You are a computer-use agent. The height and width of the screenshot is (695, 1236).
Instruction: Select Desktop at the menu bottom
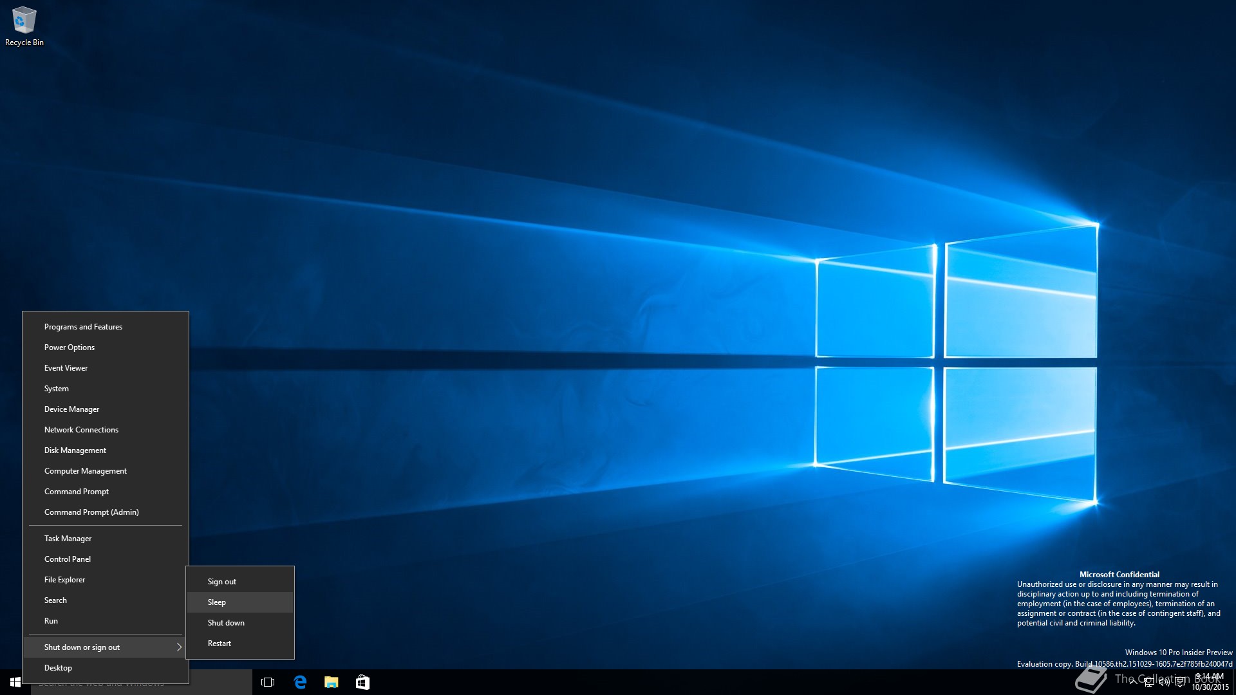click(106, 668)
